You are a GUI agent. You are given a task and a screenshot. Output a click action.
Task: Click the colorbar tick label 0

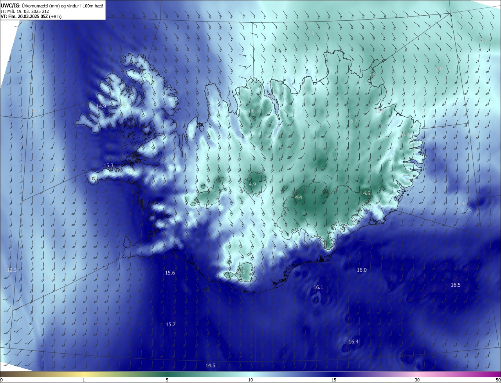[2, 380]
